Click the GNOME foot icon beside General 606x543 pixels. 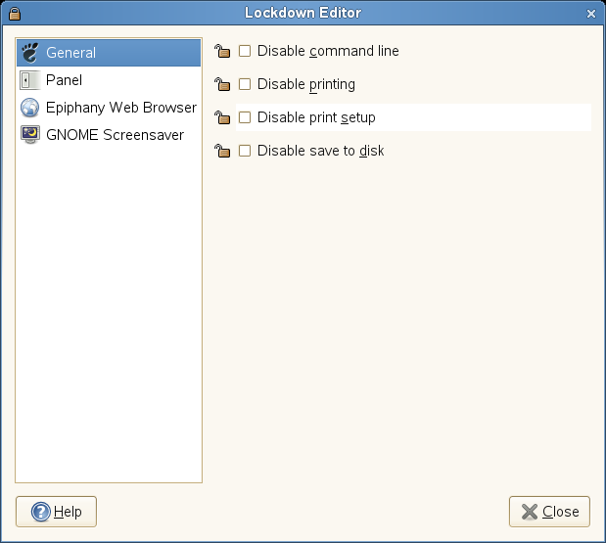coord(29,53)
